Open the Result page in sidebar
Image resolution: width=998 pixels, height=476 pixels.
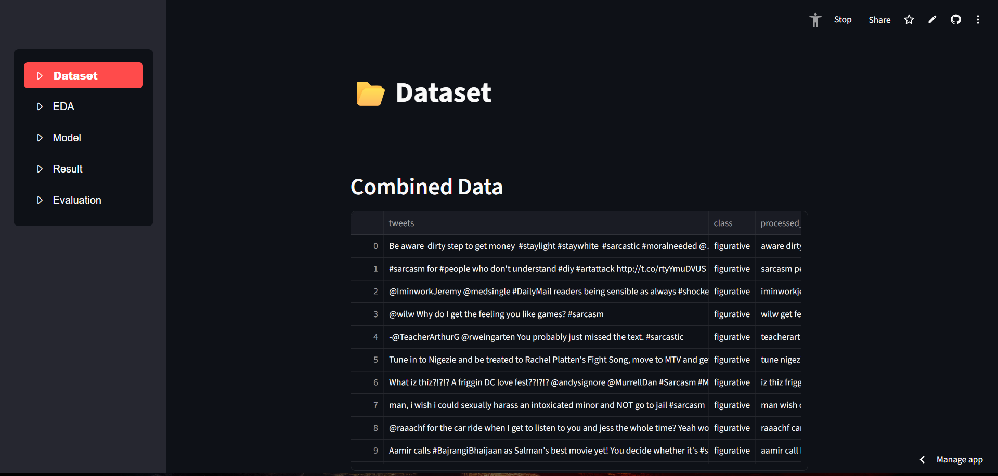click(x=68, y=169)
